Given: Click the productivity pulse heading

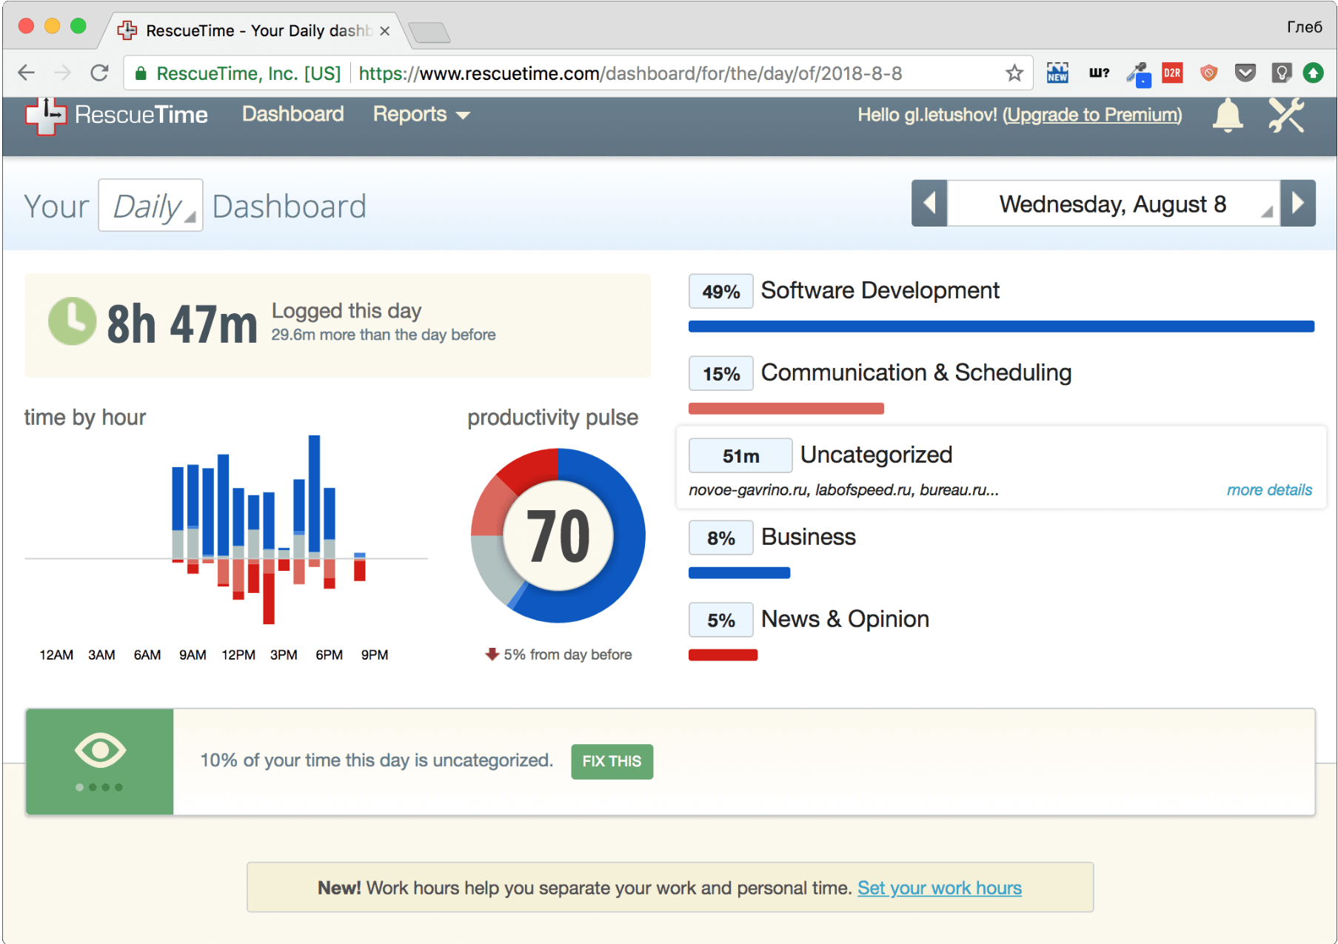Looking at the screenshot, I should pyautogui.click(x=552, y=418).
